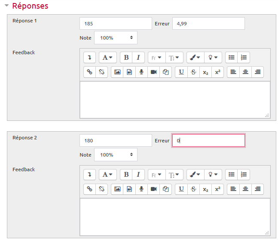The image size is (278, 240).
Task: Open the Note dropdown for Réponse 1
Action: 116,38
